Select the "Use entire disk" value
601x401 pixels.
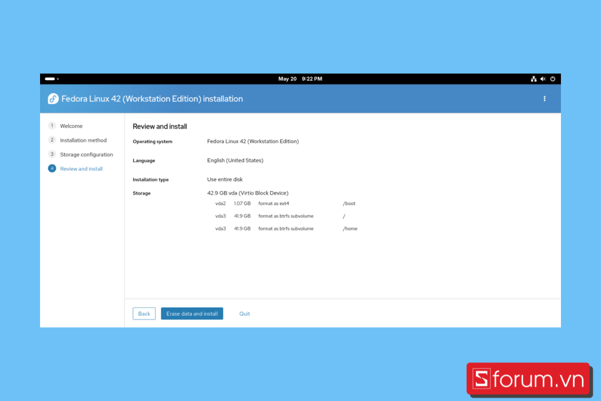[x=225, y=179]
